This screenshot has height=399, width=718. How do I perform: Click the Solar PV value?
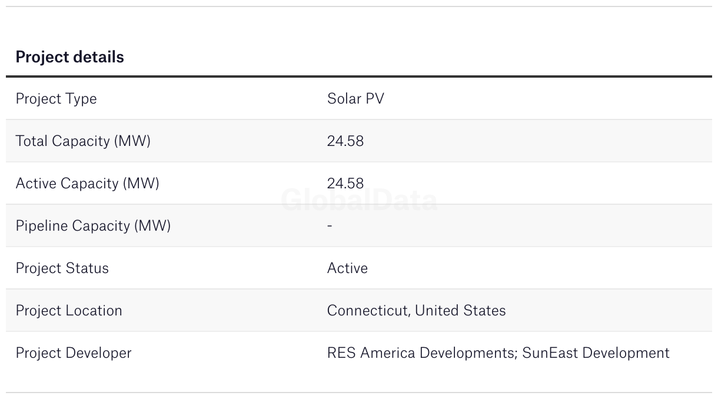(x=355, y=98)
